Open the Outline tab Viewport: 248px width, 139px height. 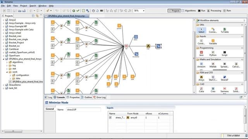pos(86,97)
